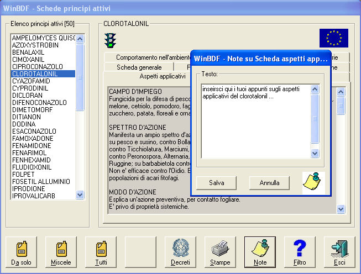The height and width of the screenshot is (274, 361).
Task: Click the Note sticky-pin button
Action: (x=260, y=252)
